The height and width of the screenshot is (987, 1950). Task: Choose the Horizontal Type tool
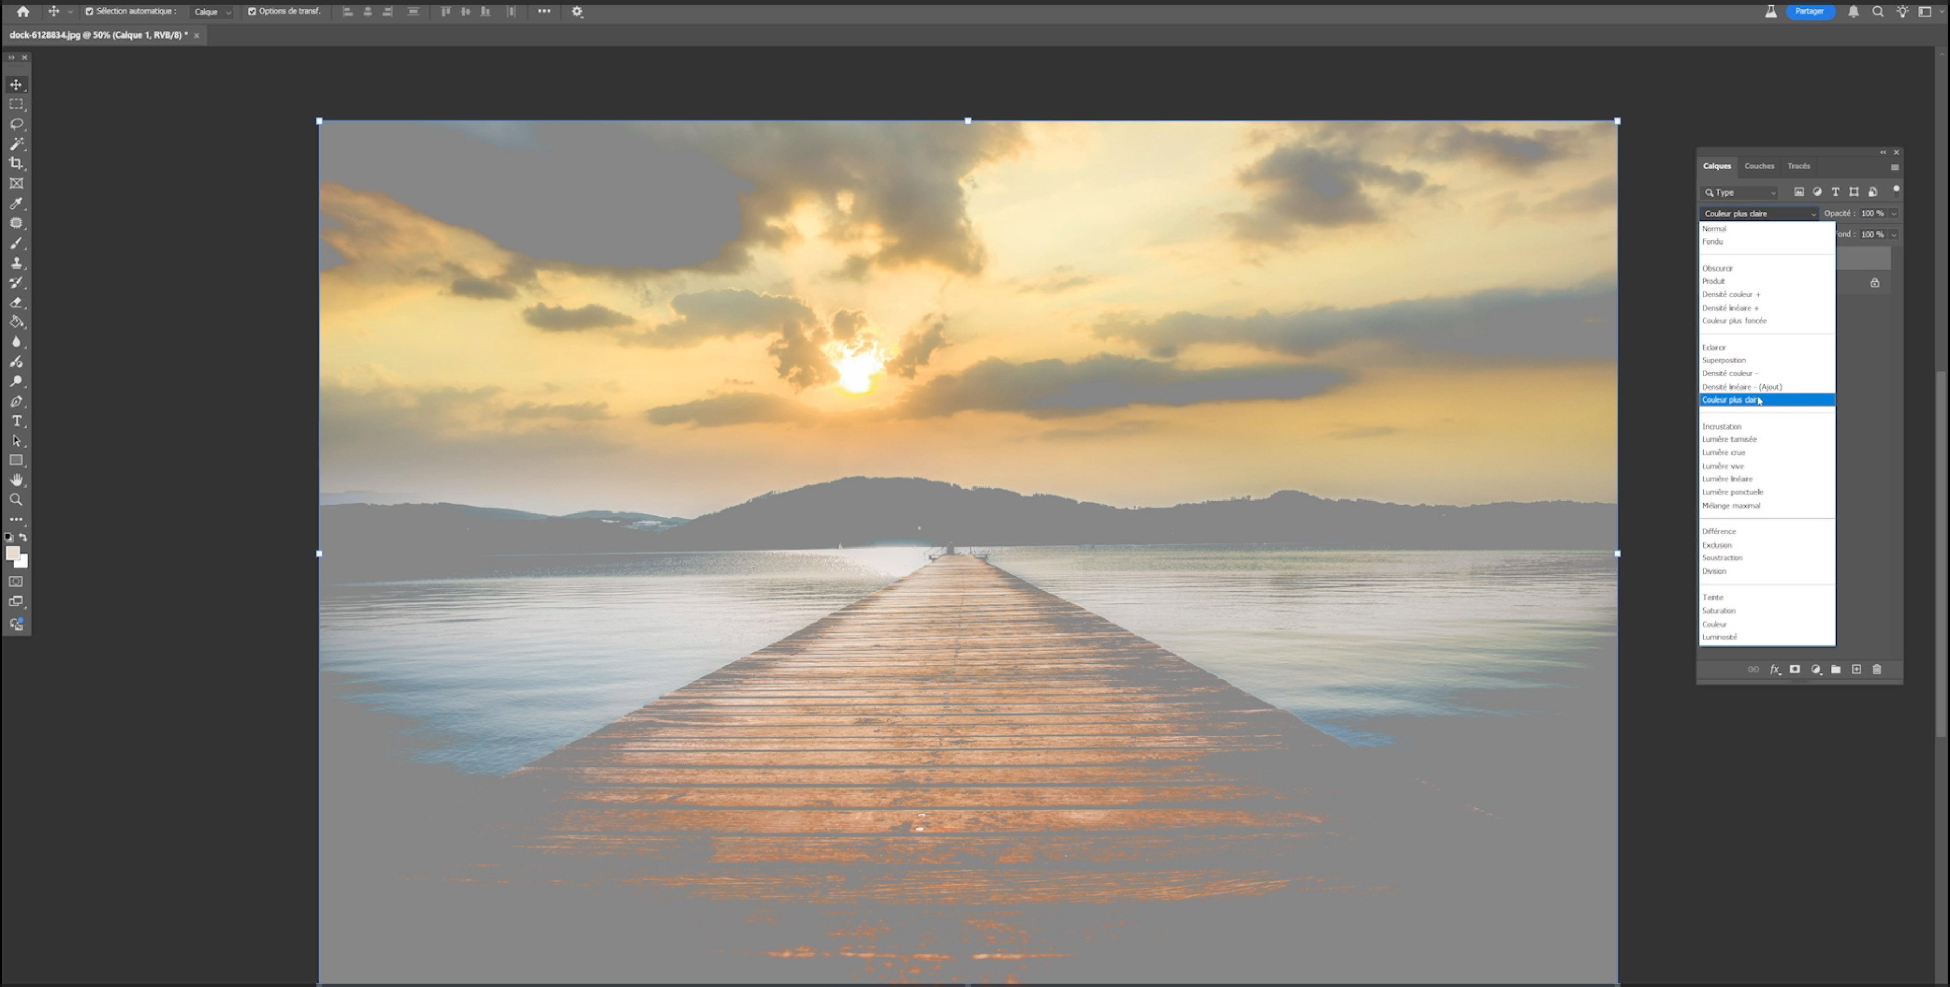click(x=17, y=421)
